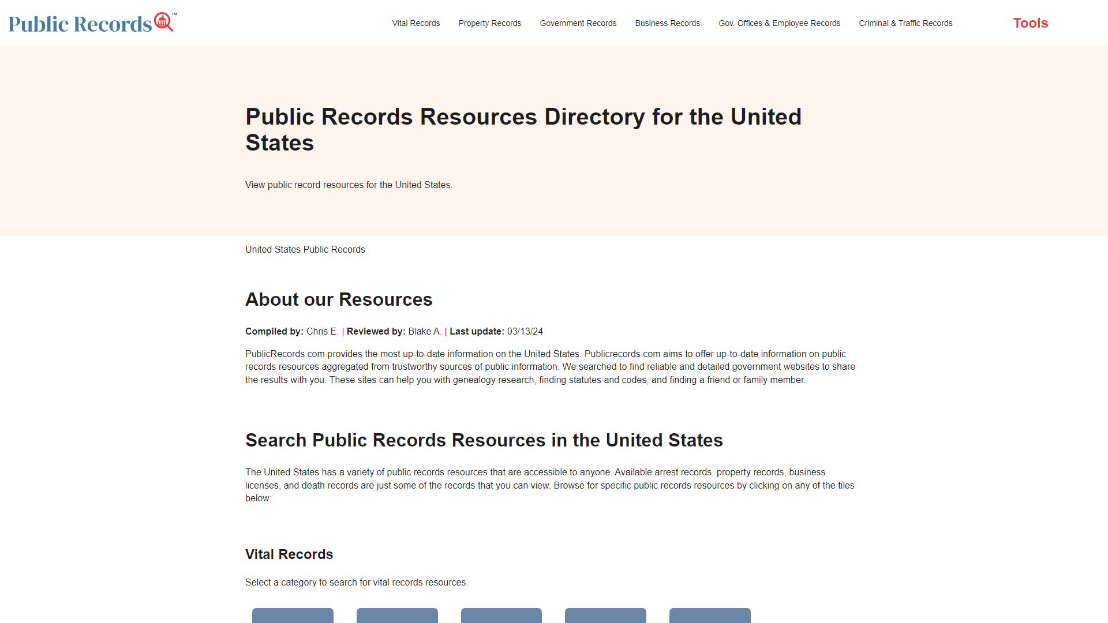Open Gov. Offices & Employee Records menu
1108x623 pixels.
click(779, 23)
